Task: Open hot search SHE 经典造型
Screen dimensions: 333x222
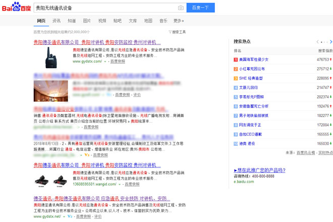Action: (251, 78)
